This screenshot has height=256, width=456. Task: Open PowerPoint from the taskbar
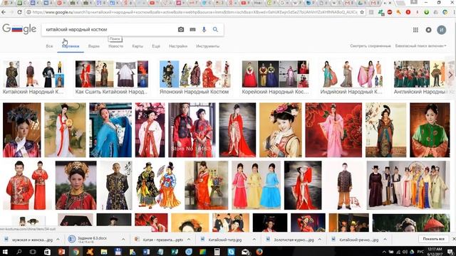click(61, 252)
